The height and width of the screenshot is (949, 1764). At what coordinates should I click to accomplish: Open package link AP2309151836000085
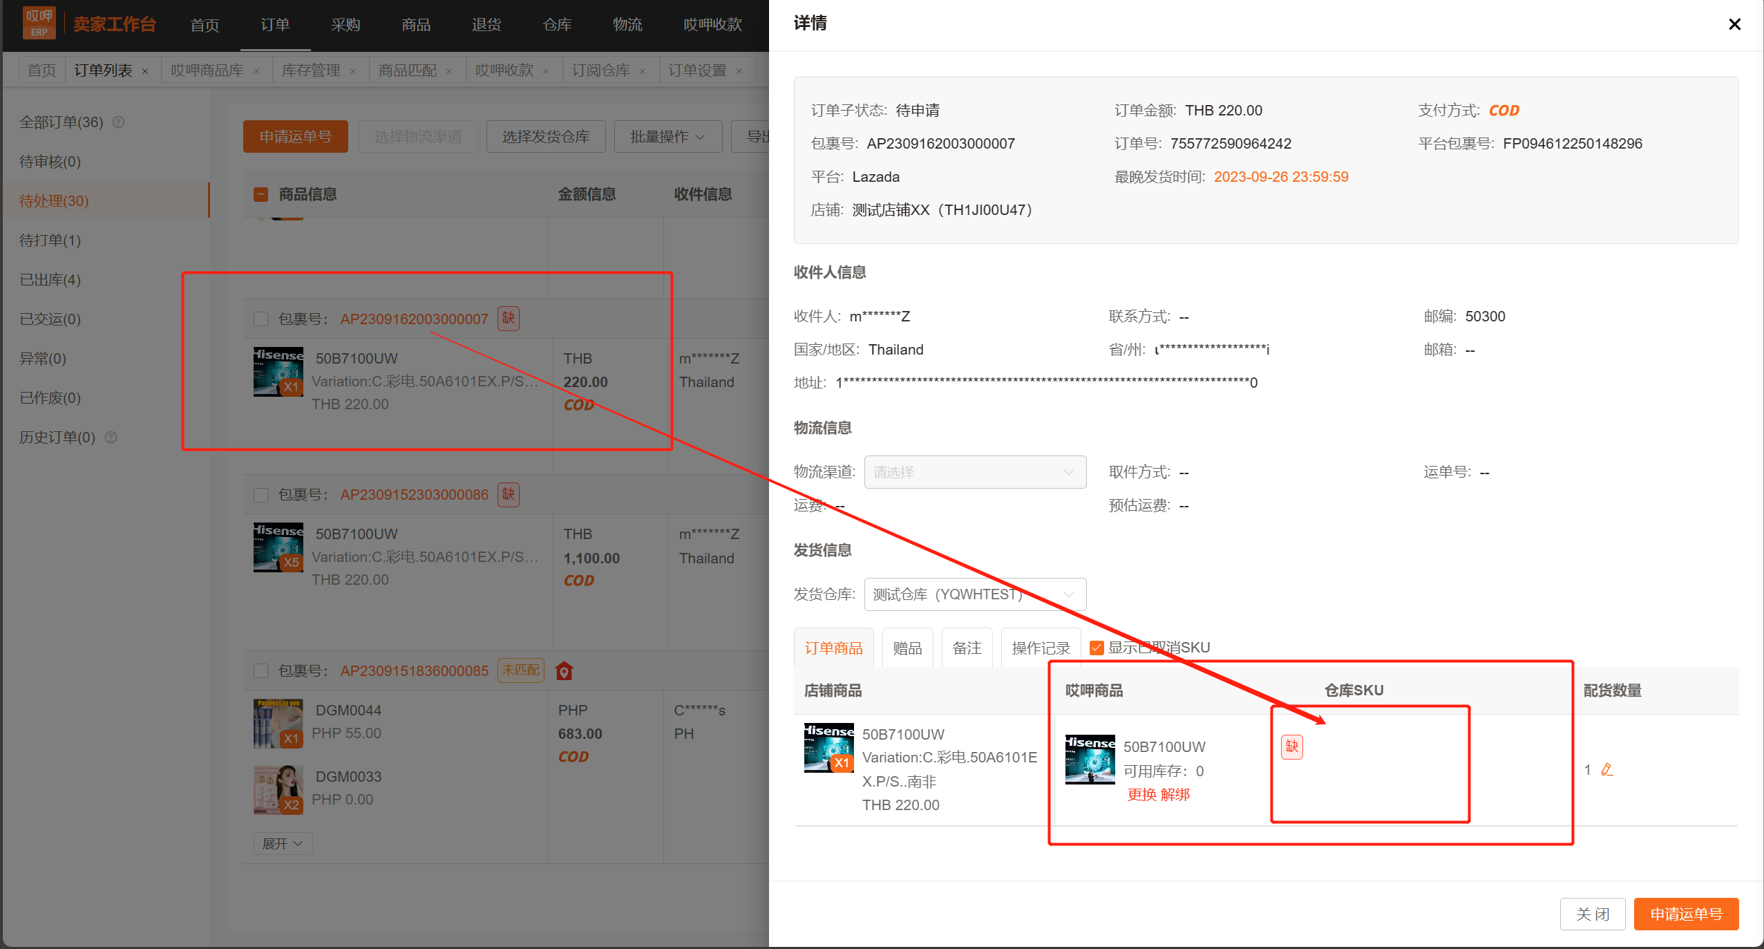414,670
